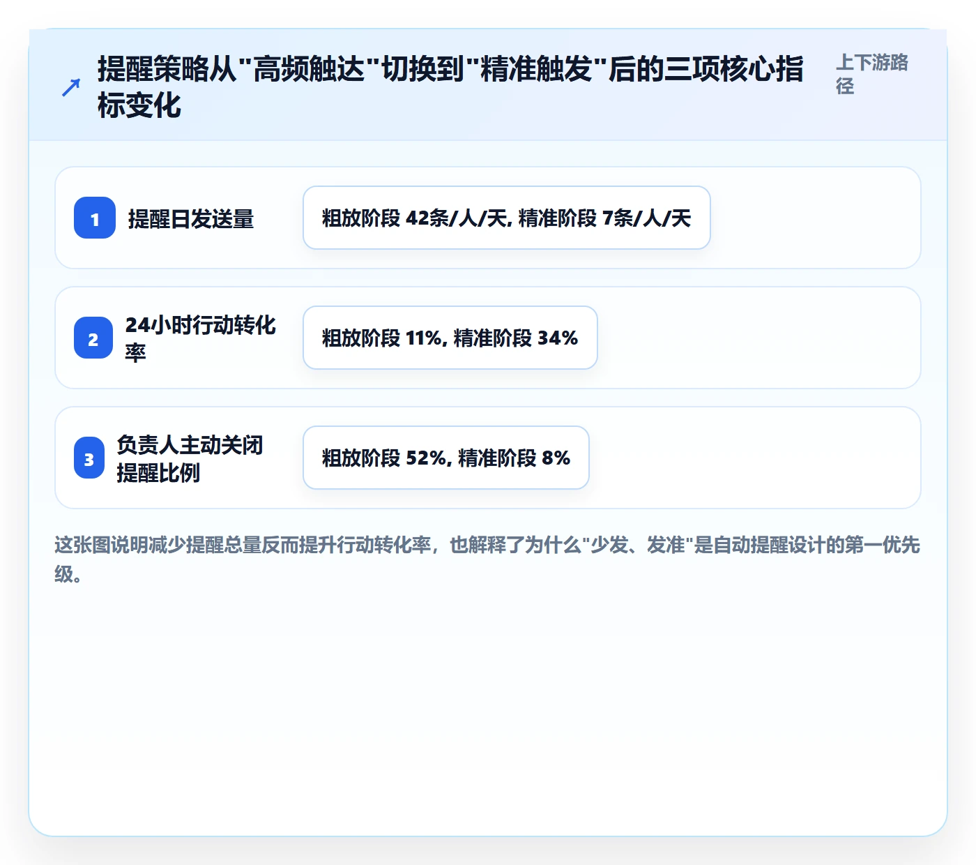Click the value box "粗放阶段 11%, 精准阶段 34%"
The width and height of the screenshot is (976, 865).
point(450,338)
